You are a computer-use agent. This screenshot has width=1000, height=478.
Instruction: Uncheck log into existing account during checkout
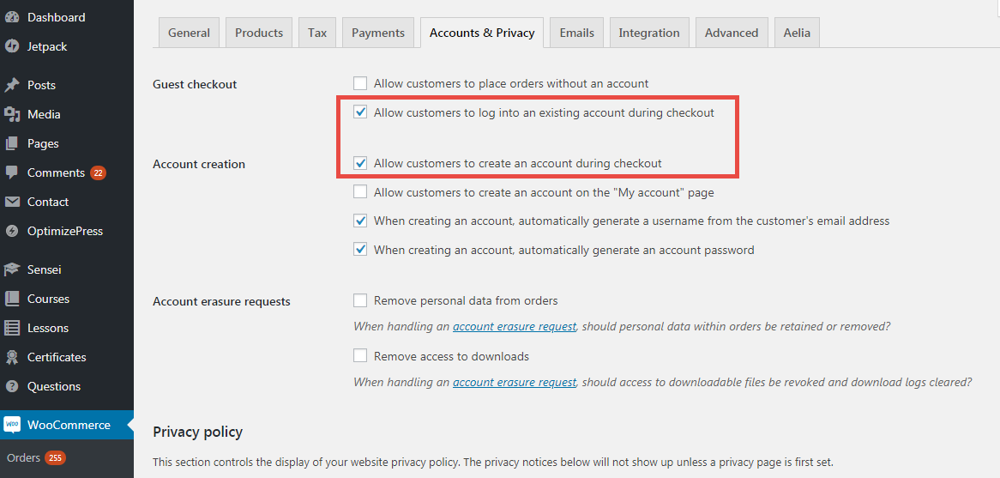point(360,112)
